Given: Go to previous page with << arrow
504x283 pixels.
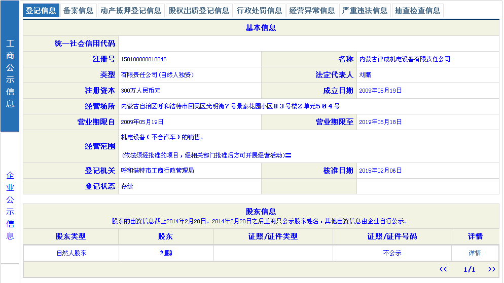Looking at the screenshot, I should pyautogui.click(x=443, y=269).
